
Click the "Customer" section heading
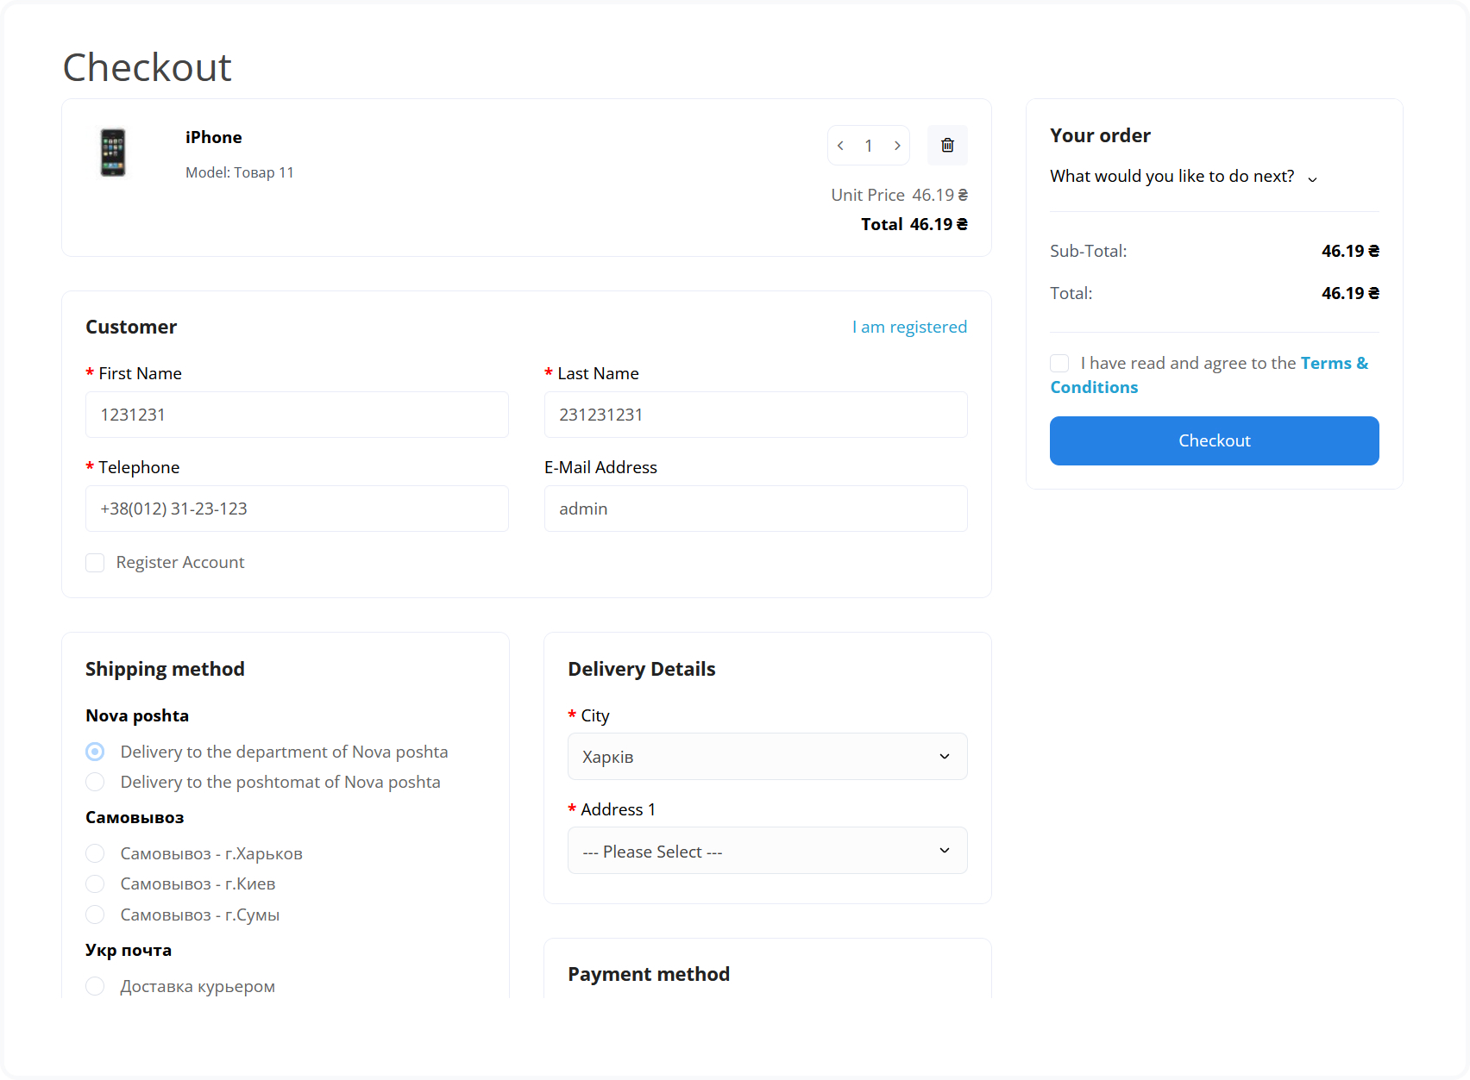(x=131, y=327)
